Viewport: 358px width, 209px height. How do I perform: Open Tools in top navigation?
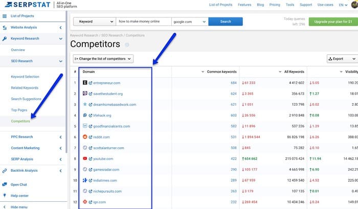point(290,5)
